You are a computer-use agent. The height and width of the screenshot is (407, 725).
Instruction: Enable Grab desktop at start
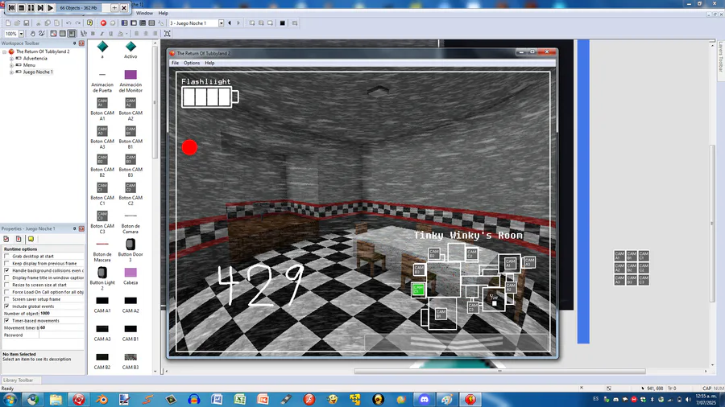point(7,256)
